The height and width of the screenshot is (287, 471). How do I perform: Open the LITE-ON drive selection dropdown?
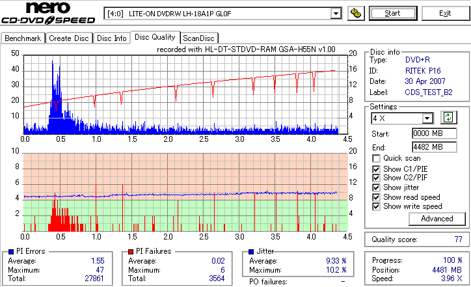[x=336, y=14]
